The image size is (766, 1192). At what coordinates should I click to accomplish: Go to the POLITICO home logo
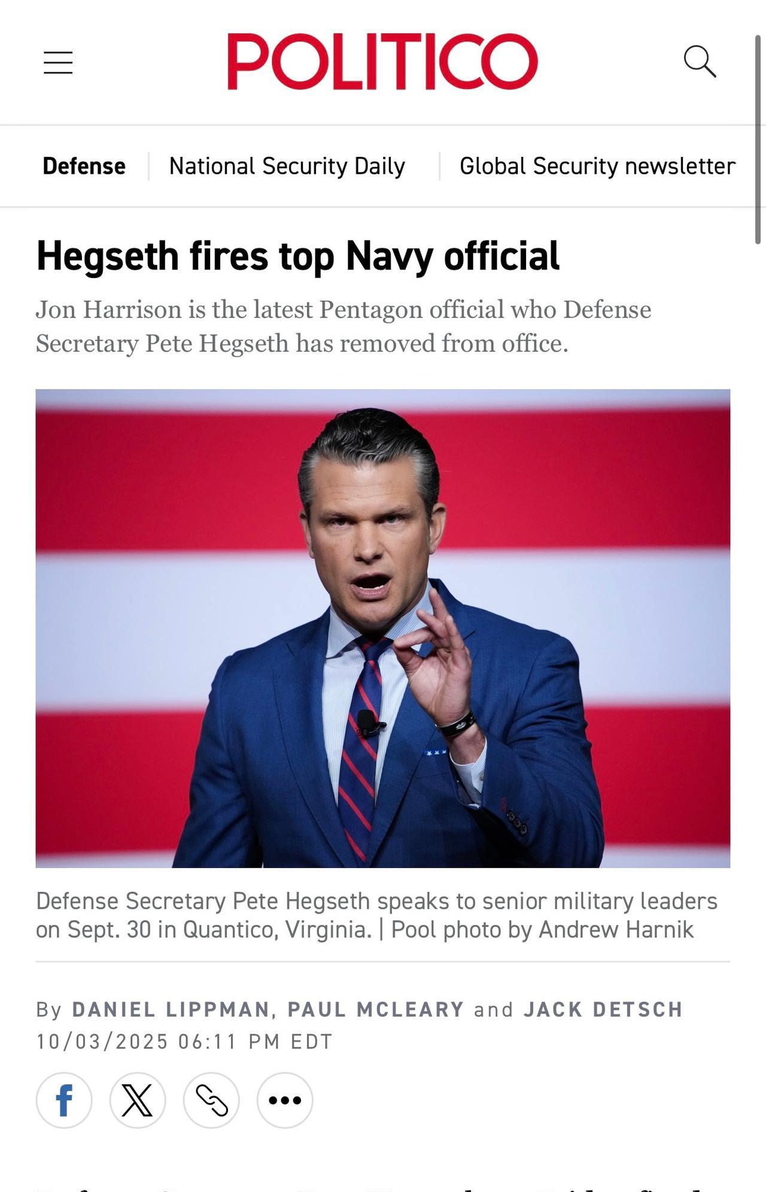(382, 61)
